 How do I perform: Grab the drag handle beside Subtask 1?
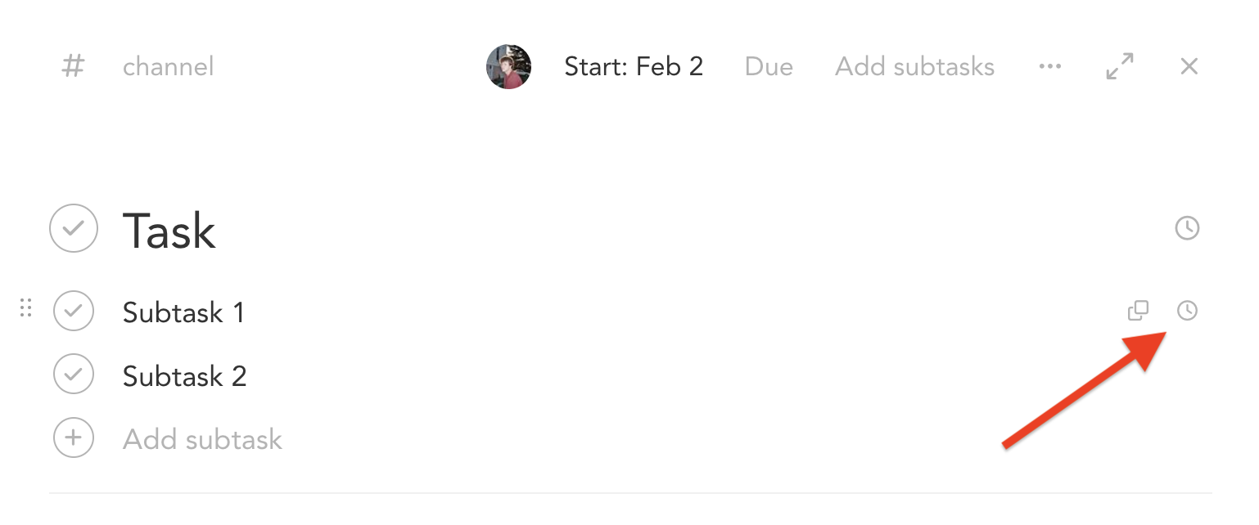25,309
